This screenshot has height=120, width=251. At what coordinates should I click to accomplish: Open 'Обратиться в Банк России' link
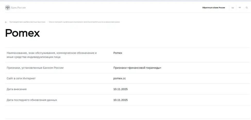click(214, 8)
